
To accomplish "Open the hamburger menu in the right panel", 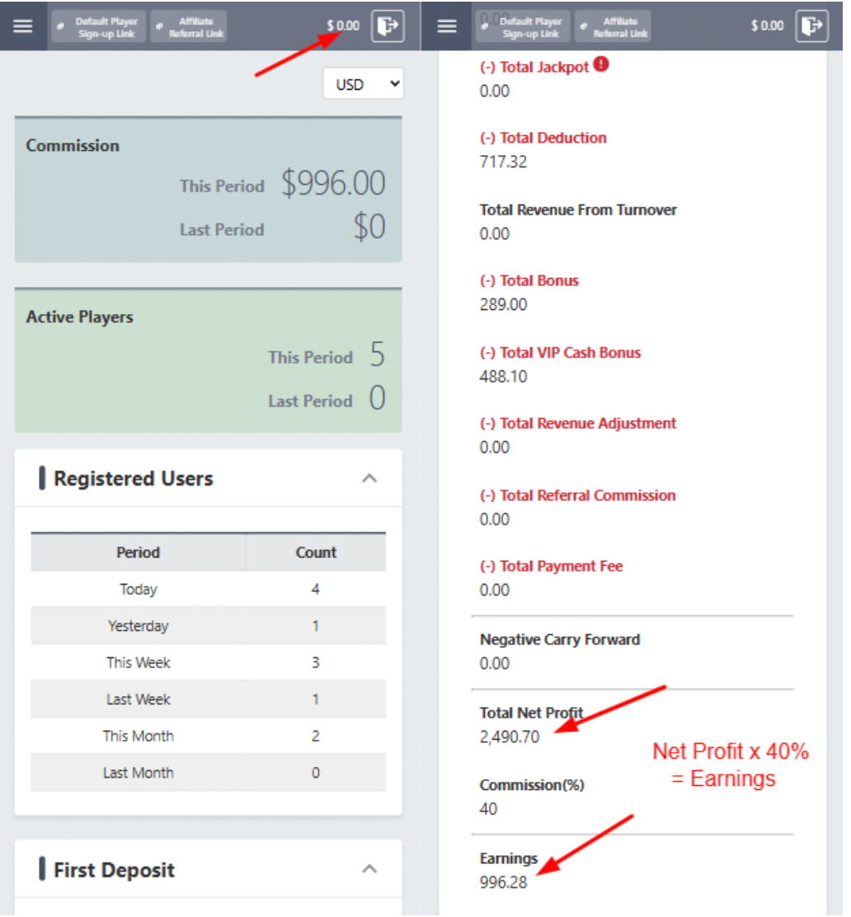I will (447, 26).
